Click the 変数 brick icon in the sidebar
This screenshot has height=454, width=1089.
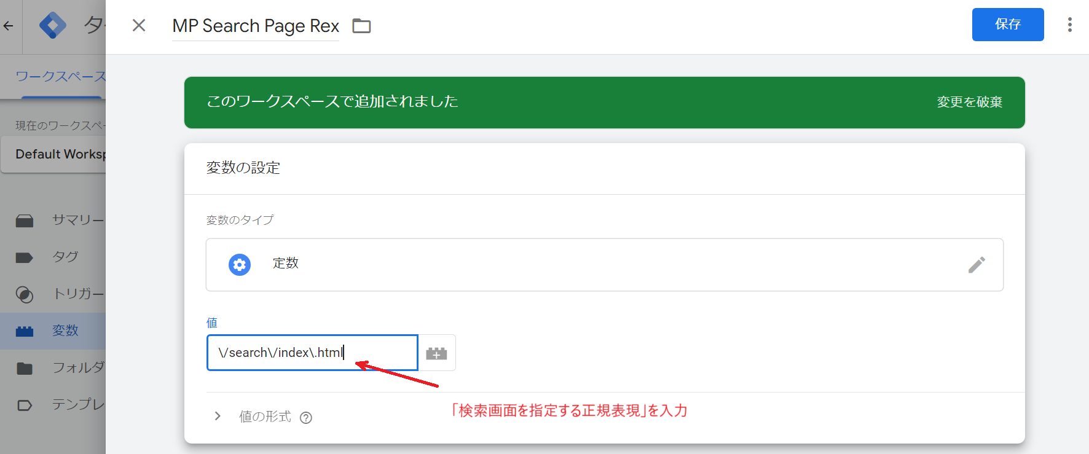click(25, 332)
